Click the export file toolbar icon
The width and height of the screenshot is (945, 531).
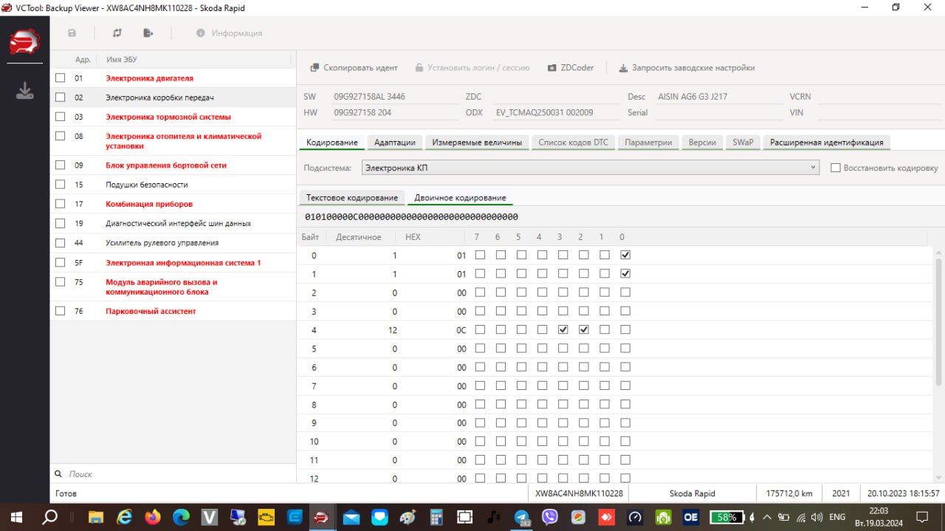148,33
